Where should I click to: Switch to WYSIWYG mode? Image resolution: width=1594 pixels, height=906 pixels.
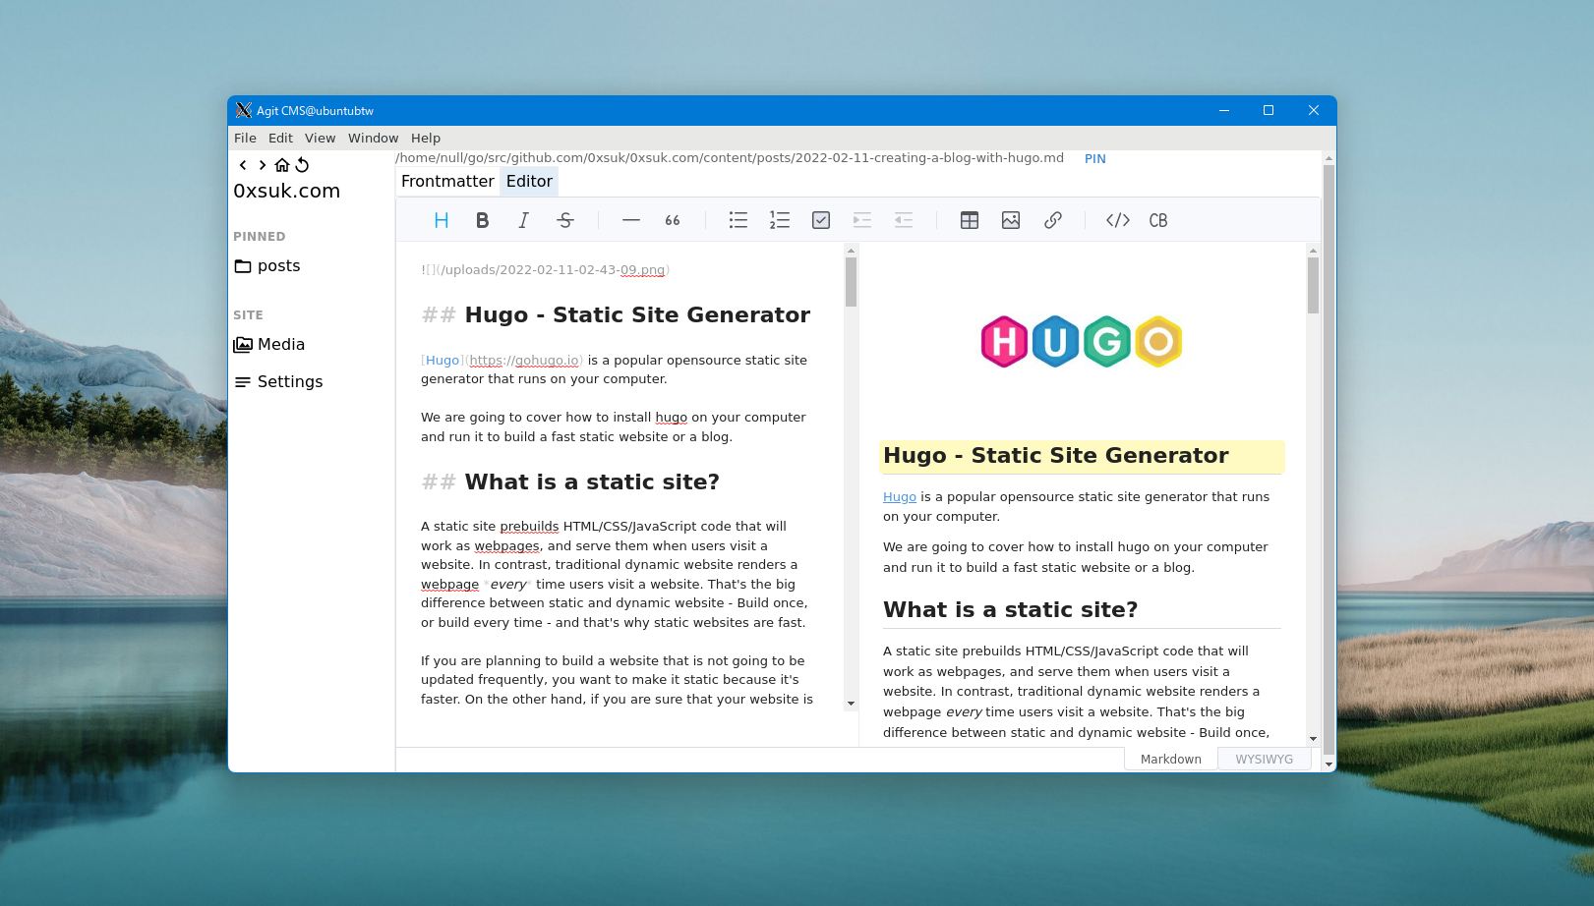(1265, 759)
